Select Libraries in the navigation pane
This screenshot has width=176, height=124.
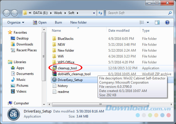click(x=17, y=62)
